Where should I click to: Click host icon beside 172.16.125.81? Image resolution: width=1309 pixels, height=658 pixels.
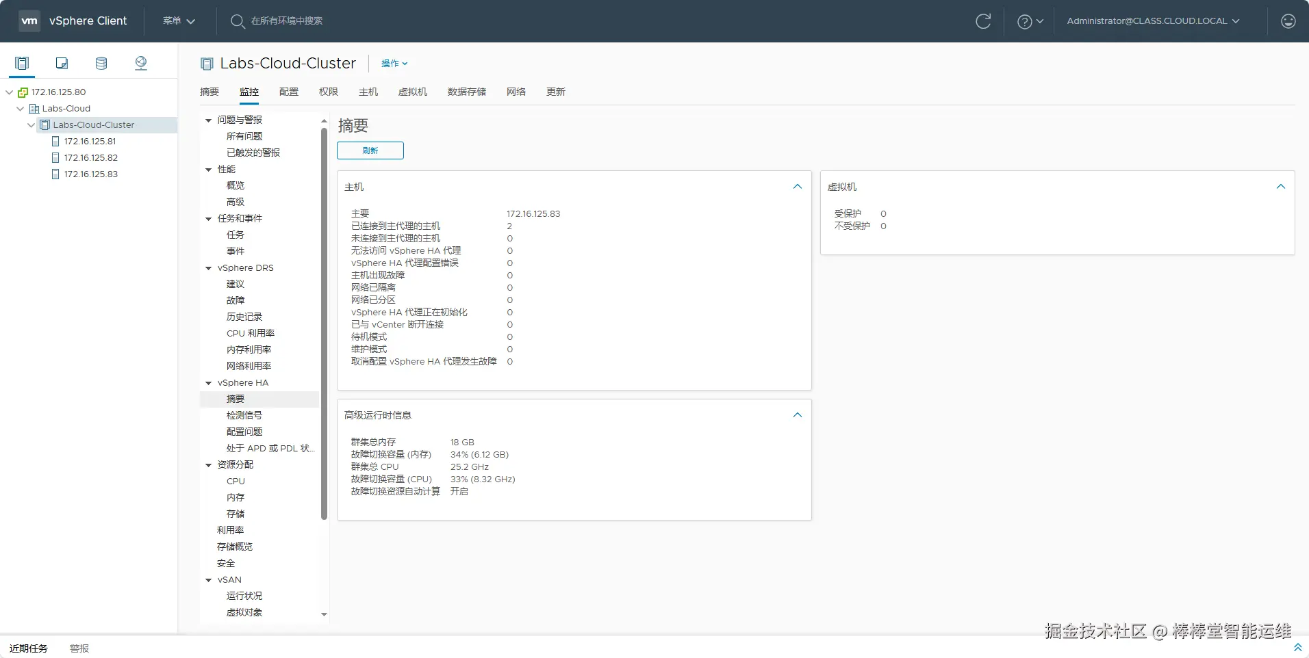pyautogui.click(x=55, y=142)
